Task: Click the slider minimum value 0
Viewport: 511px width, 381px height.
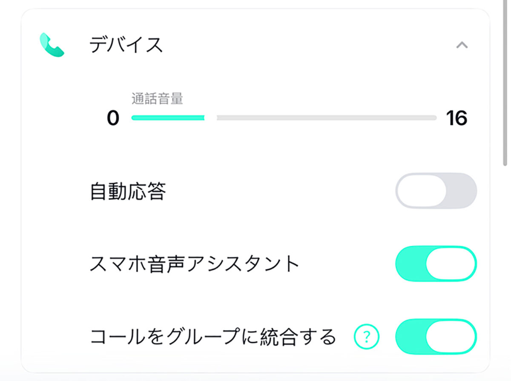Action: click(113, 118)
